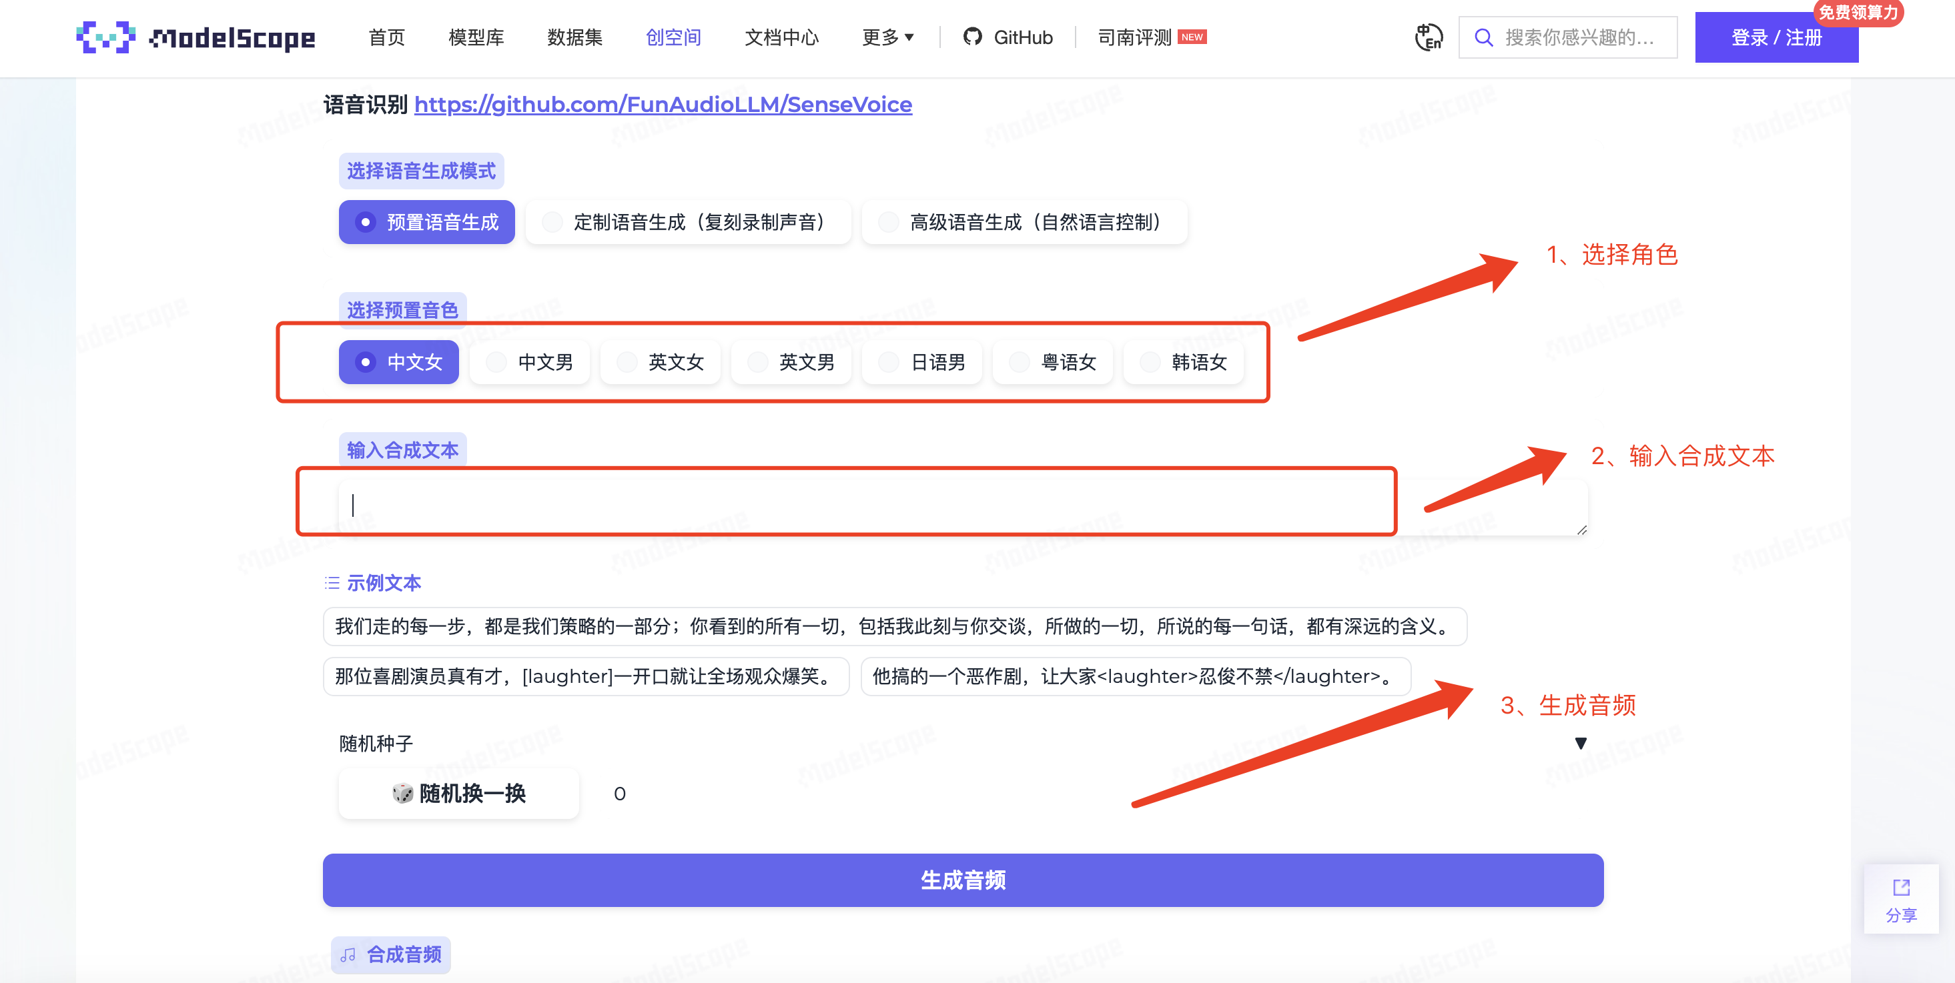1955x983 pixels.
Task: Click the list icon beside 示例文本
Action: click(332, 582)
